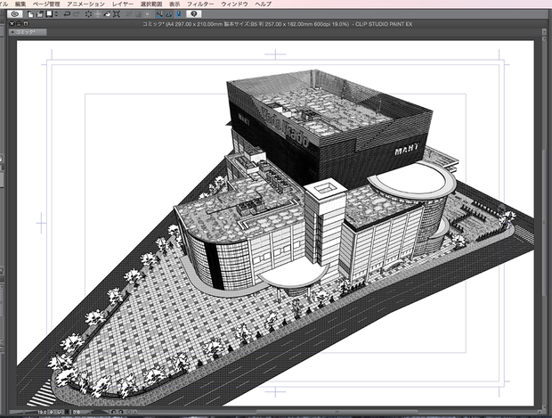Click the Undo arrow icon
The width and height of the screenshot is (552, 418).
pos(67,14)
